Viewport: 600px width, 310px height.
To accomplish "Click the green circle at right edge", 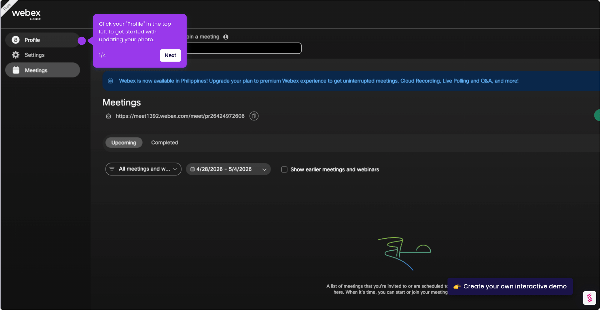I will (597, 115).
